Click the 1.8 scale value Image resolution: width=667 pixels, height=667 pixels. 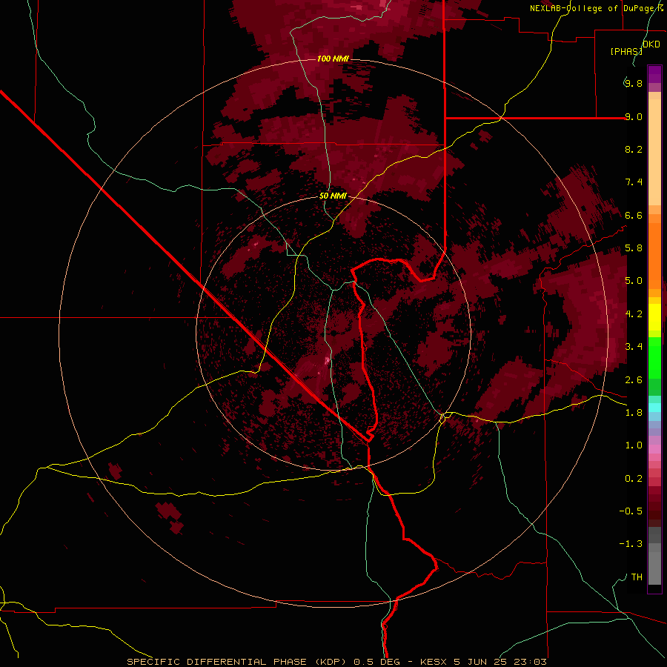point(634,413)
